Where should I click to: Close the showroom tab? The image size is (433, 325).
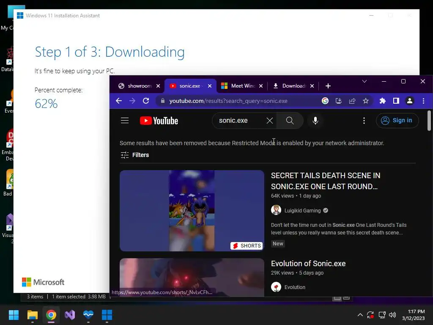[158, 86]
